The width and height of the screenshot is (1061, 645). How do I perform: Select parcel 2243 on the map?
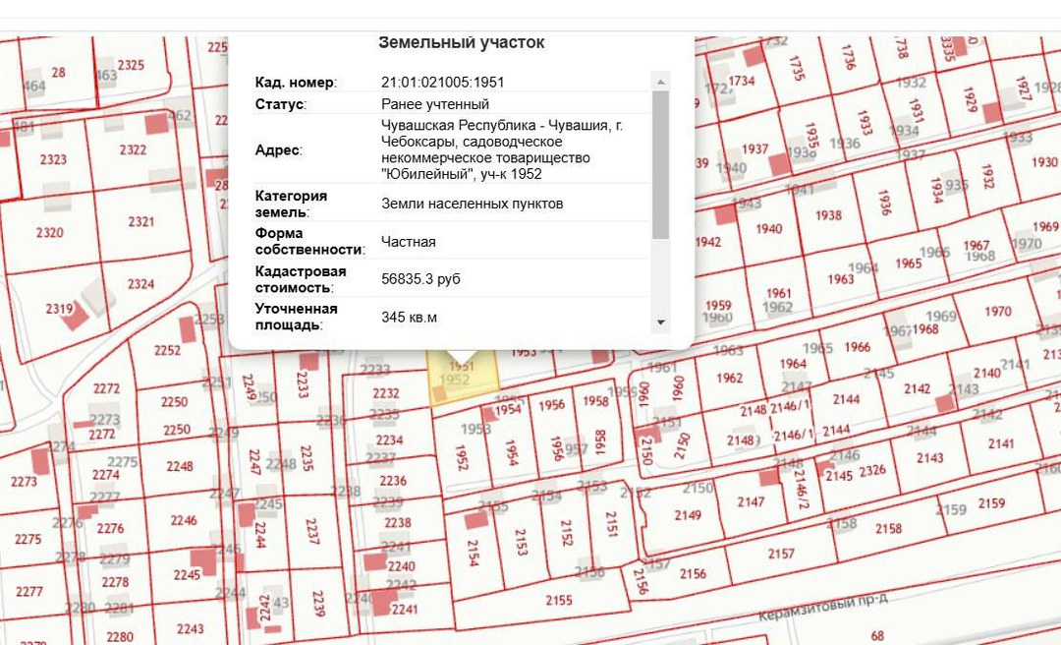[x=191, y=628]
